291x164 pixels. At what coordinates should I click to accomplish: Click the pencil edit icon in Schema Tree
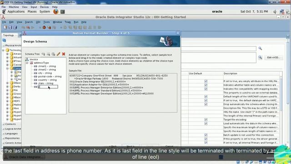(59, 54)
